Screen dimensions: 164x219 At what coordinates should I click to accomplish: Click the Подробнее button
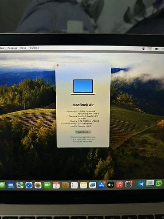coord(83,132)
